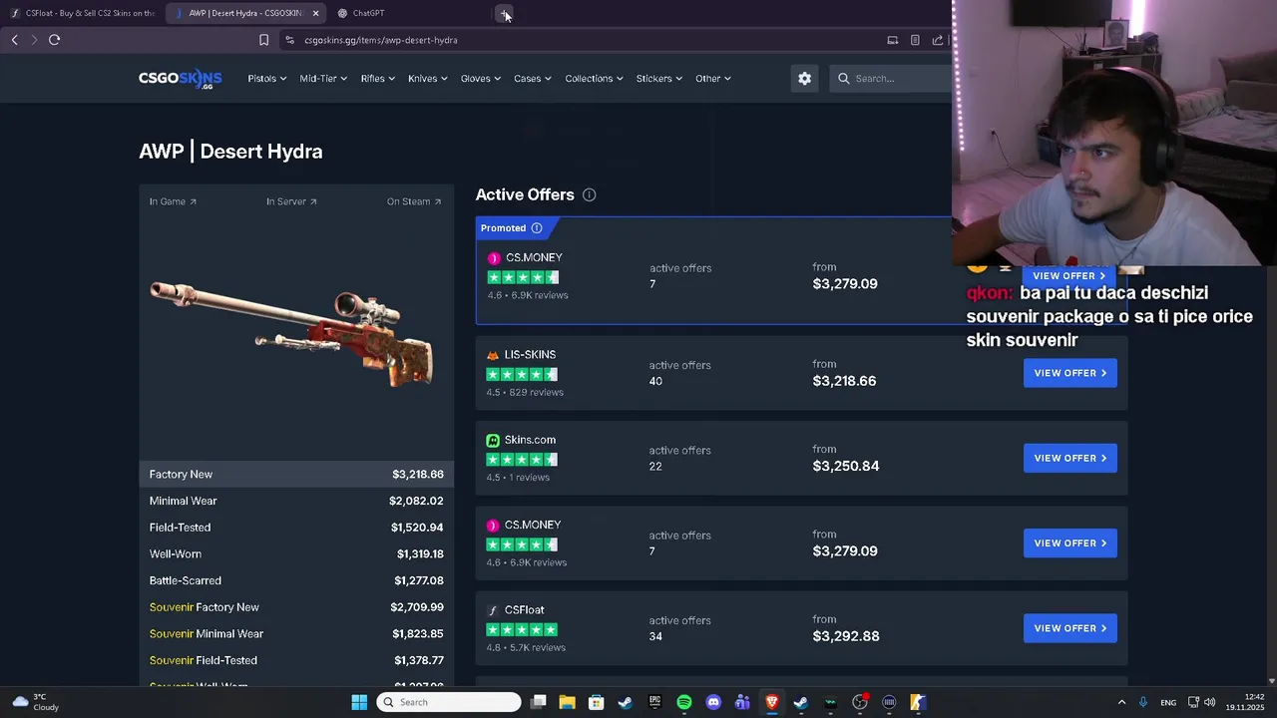Click the CSGOSKINS.GG logo
This screenshot has height=718, width=1277.
[180, 79]
